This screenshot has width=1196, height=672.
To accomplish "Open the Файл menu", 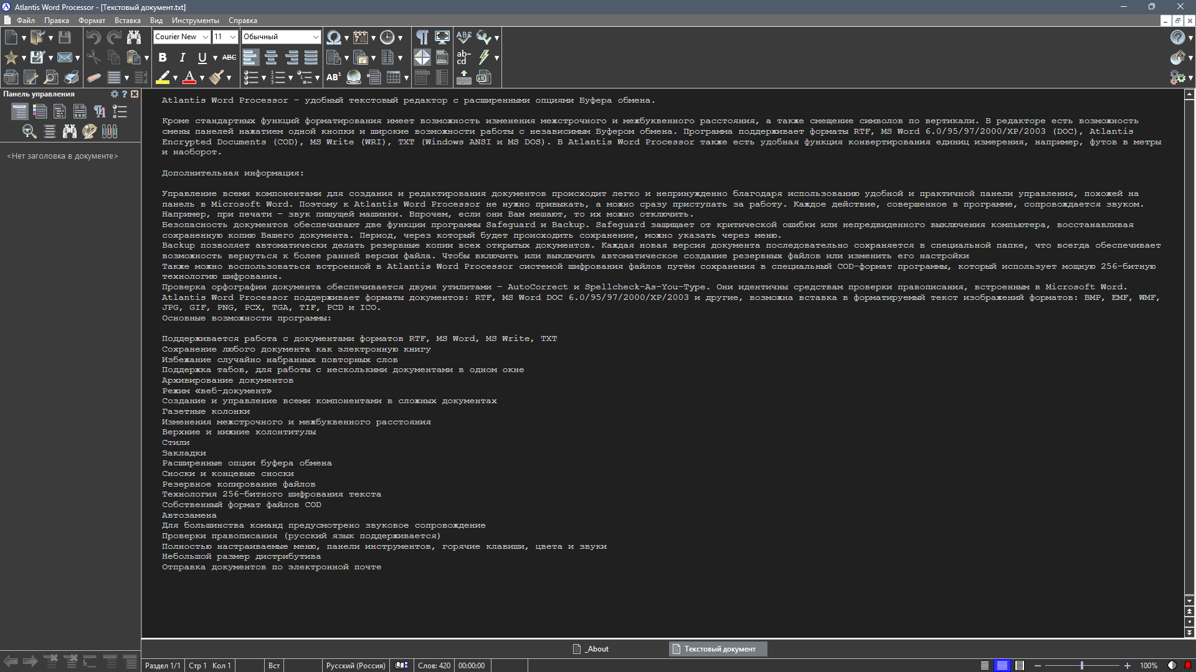I will [26, 21].
